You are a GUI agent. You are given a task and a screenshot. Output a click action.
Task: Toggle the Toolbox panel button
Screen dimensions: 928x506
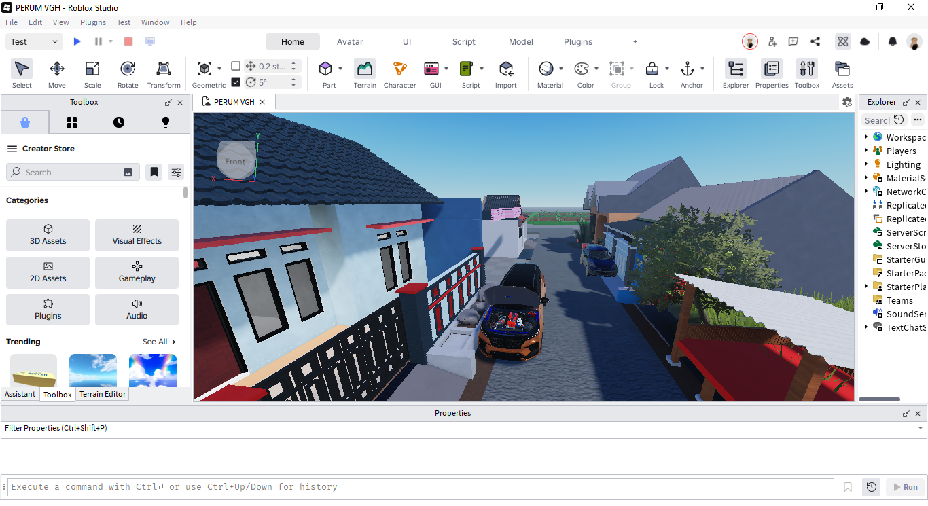tap(807, 74)
